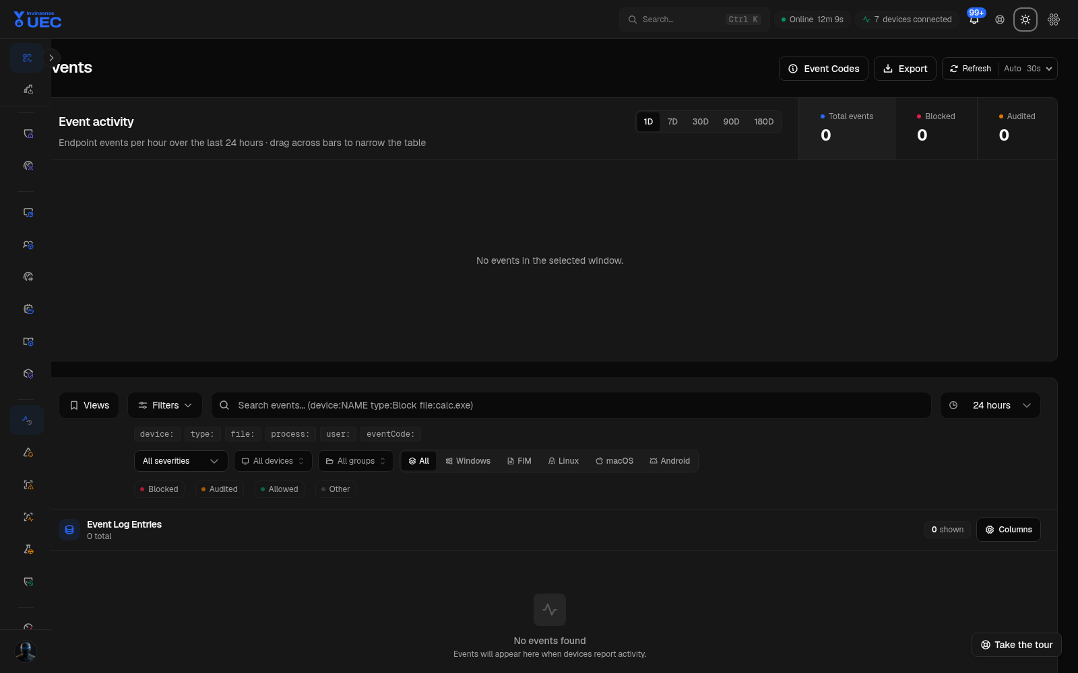Open the Views bookmark button
Screen dimensions: 1078x673
coord(89,405)
